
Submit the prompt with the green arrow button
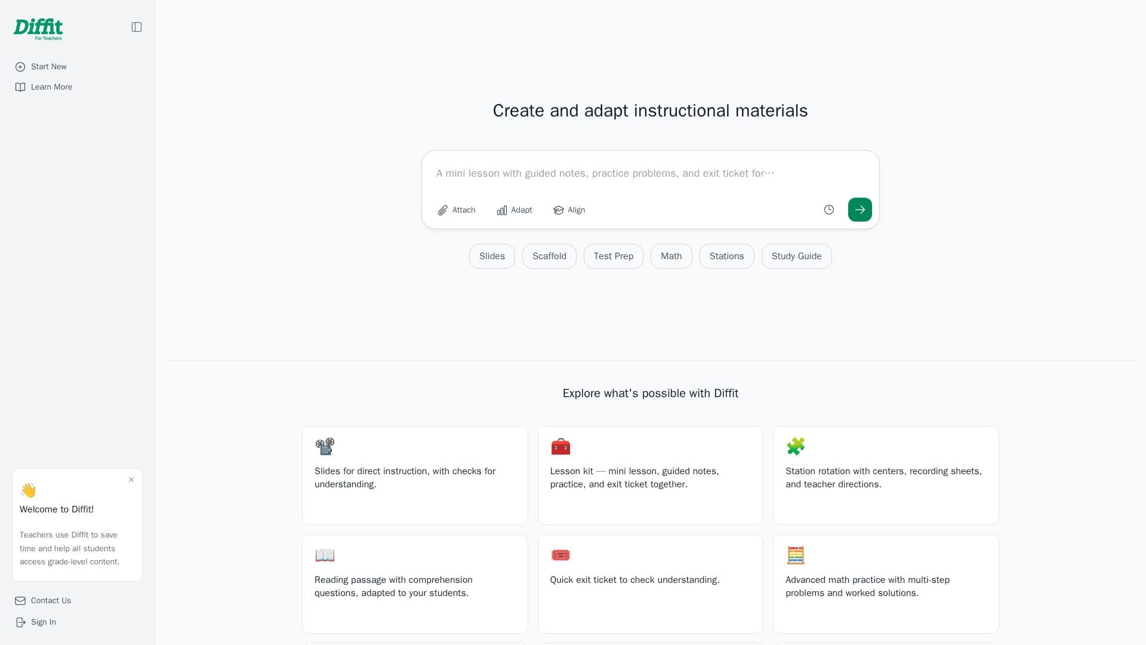[860, 210]
